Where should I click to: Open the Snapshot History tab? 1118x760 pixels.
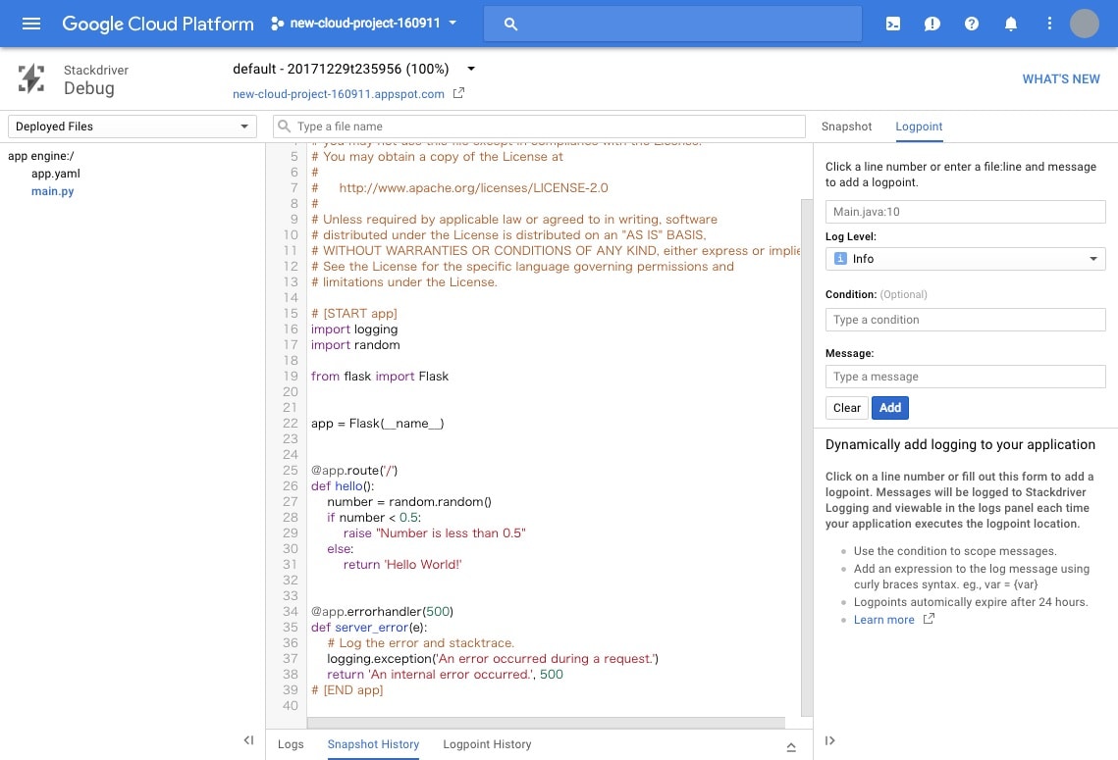[373, 744]
